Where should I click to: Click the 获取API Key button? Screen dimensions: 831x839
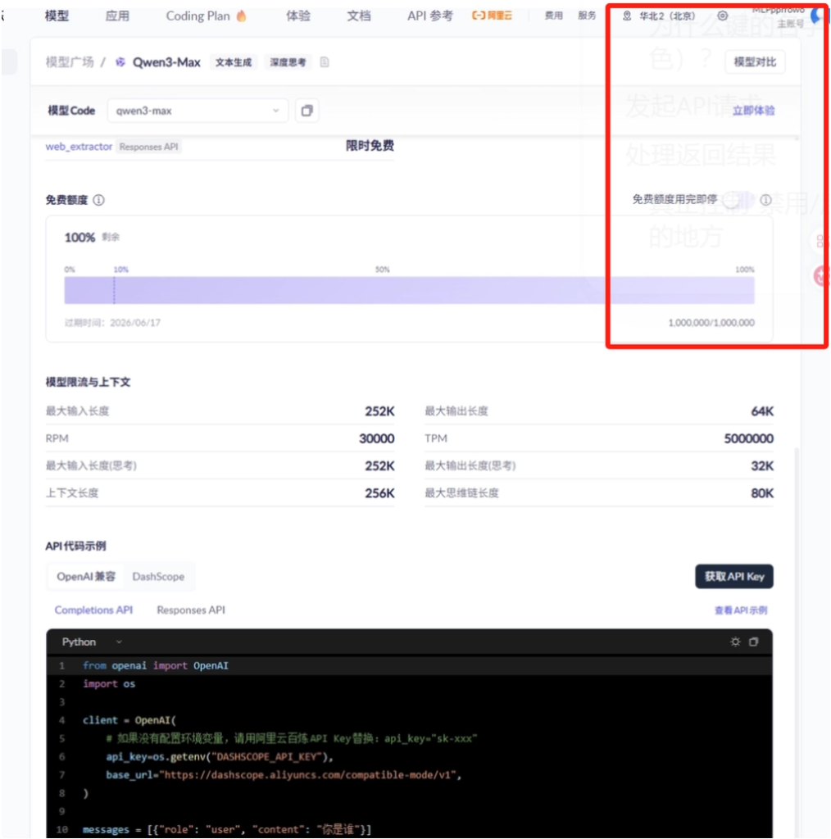[x=733, y=577]
